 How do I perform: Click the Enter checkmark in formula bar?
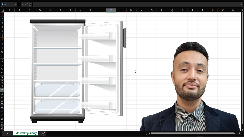pos(26,4)
